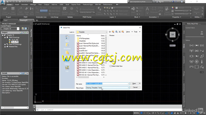This screenshot has height=115, width=206.
Task: Collapse the Project panel section
Action: click(x=28, y=32)
